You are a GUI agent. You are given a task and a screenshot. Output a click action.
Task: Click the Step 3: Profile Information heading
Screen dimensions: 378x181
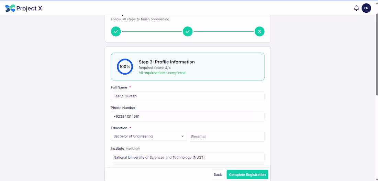click(x=167, y=62)
